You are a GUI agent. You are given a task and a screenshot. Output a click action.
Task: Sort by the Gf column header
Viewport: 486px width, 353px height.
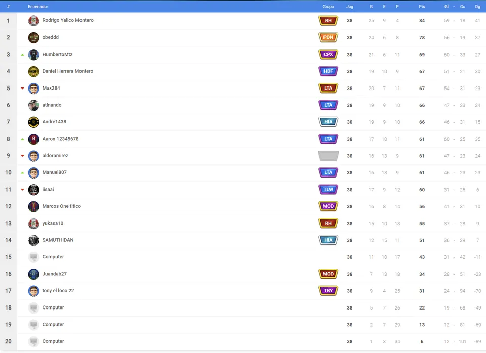[x=447, y=7]
